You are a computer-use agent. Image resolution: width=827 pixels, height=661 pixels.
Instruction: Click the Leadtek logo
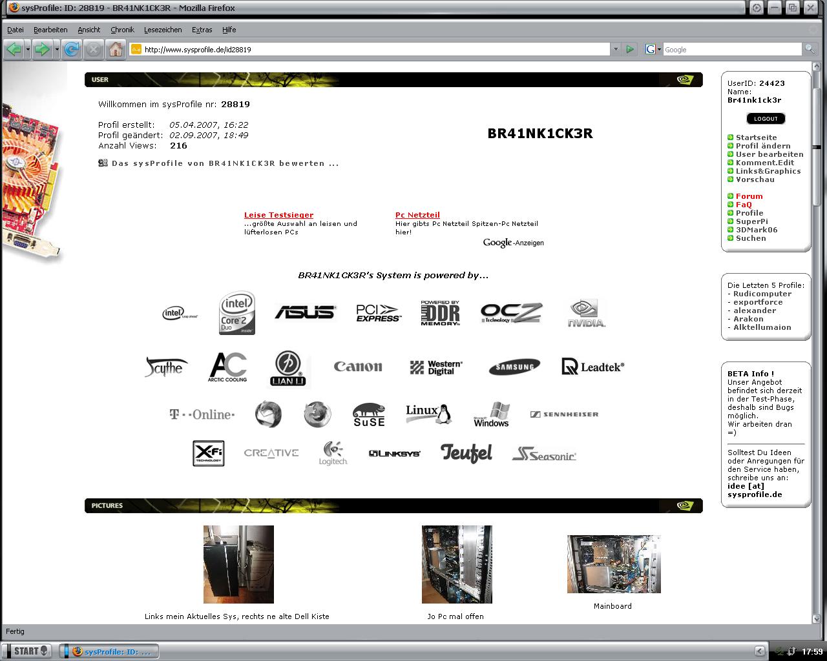[592, 367]
